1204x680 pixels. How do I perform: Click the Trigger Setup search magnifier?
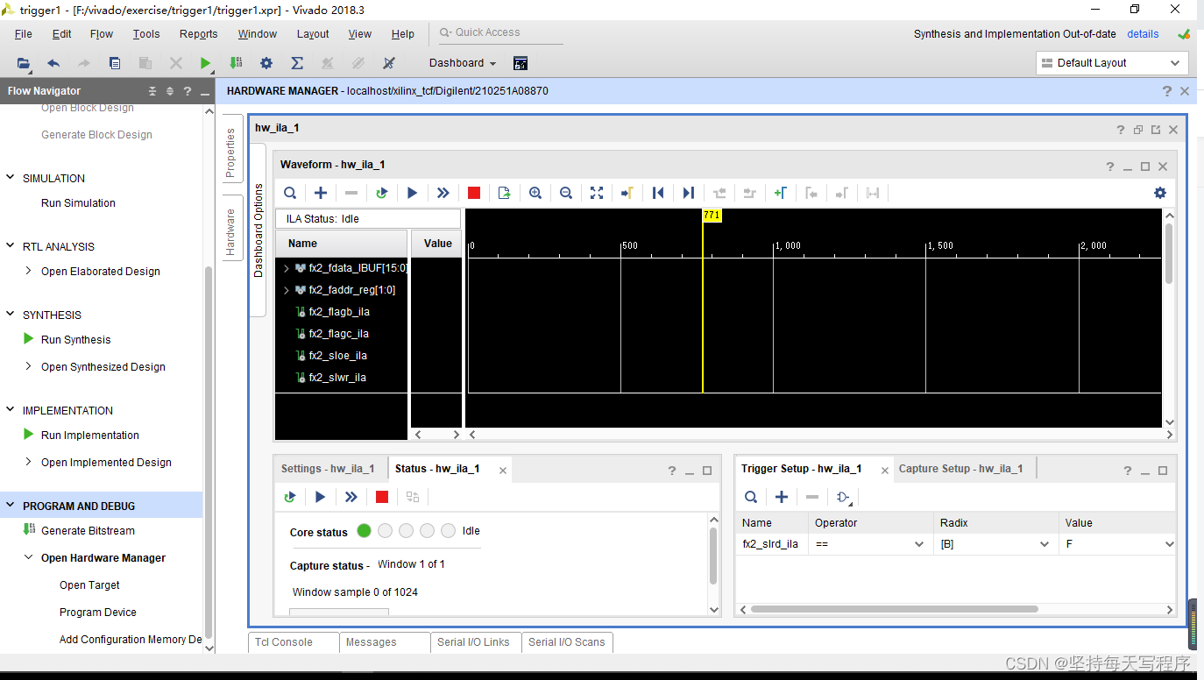tap(751, 497)
